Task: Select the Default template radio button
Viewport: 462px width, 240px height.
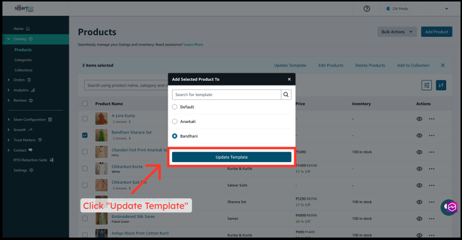Action: point(175,107)
